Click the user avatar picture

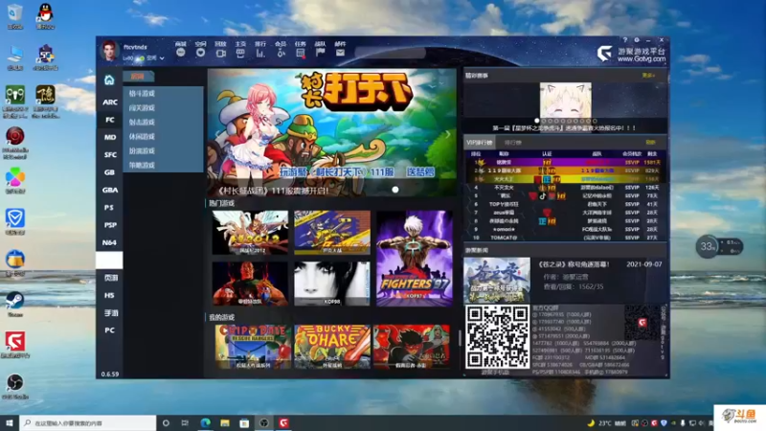[109, 51]
